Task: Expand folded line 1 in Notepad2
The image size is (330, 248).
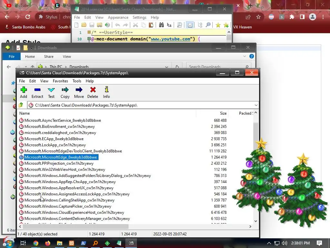Action: [x=89, y=32]
